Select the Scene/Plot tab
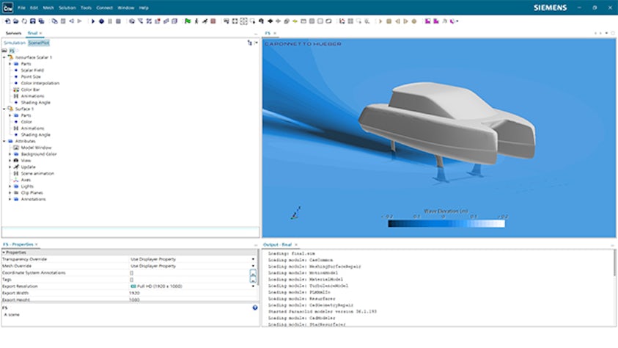The height and width of the screenshot is (348, 618). coord(39,43)
